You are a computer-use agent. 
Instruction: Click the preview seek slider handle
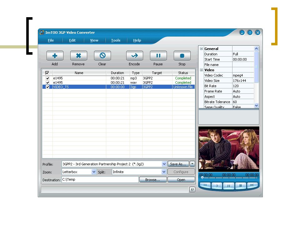coord(202,178)
